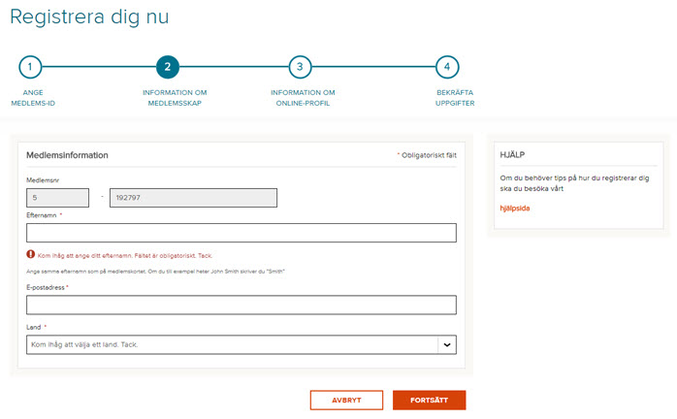677x419 pixels.
Task: Click the Efternamn field label
Action: click(42, 215)
